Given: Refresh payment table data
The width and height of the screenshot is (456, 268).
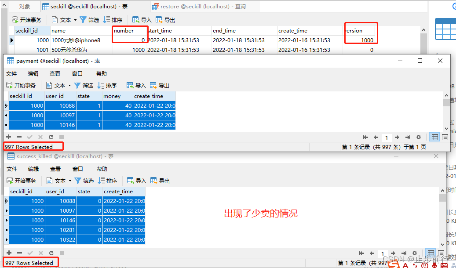Looking at the screenshot, I should pos(51,137).
